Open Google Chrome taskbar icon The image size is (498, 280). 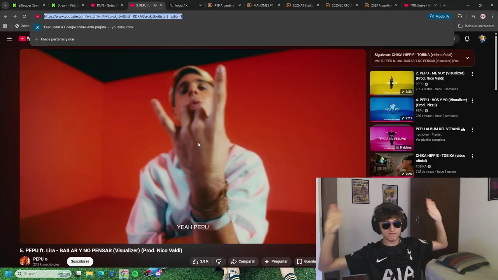[x=124, y=274]
